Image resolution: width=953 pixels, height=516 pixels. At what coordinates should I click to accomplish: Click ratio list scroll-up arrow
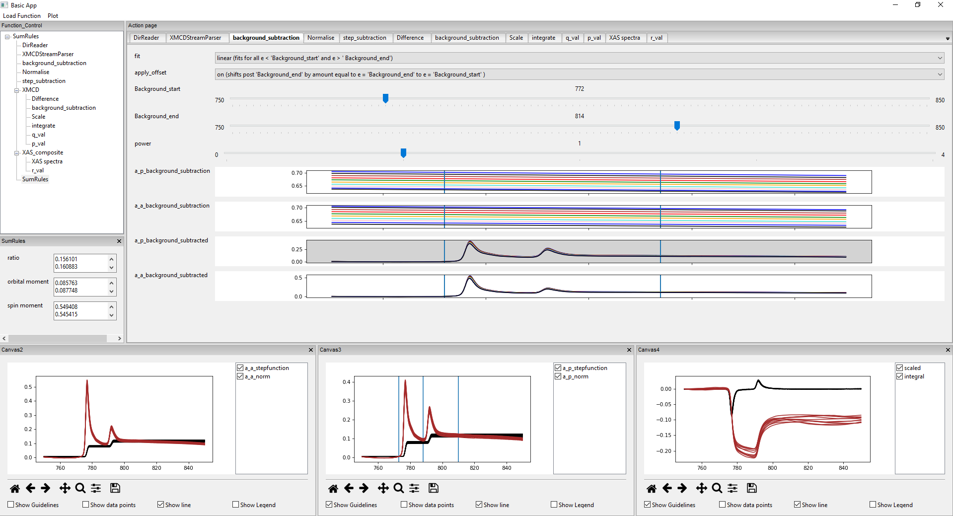click(112, 259)
